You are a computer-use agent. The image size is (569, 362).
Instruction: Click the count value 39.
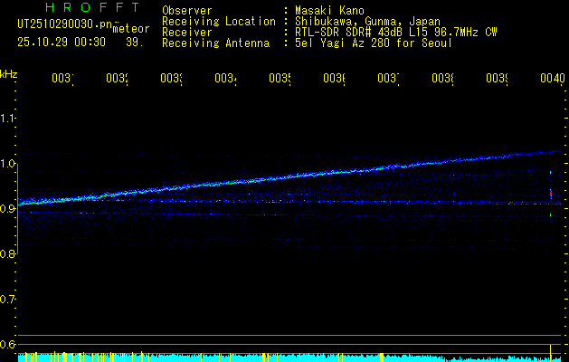[135, 43]
